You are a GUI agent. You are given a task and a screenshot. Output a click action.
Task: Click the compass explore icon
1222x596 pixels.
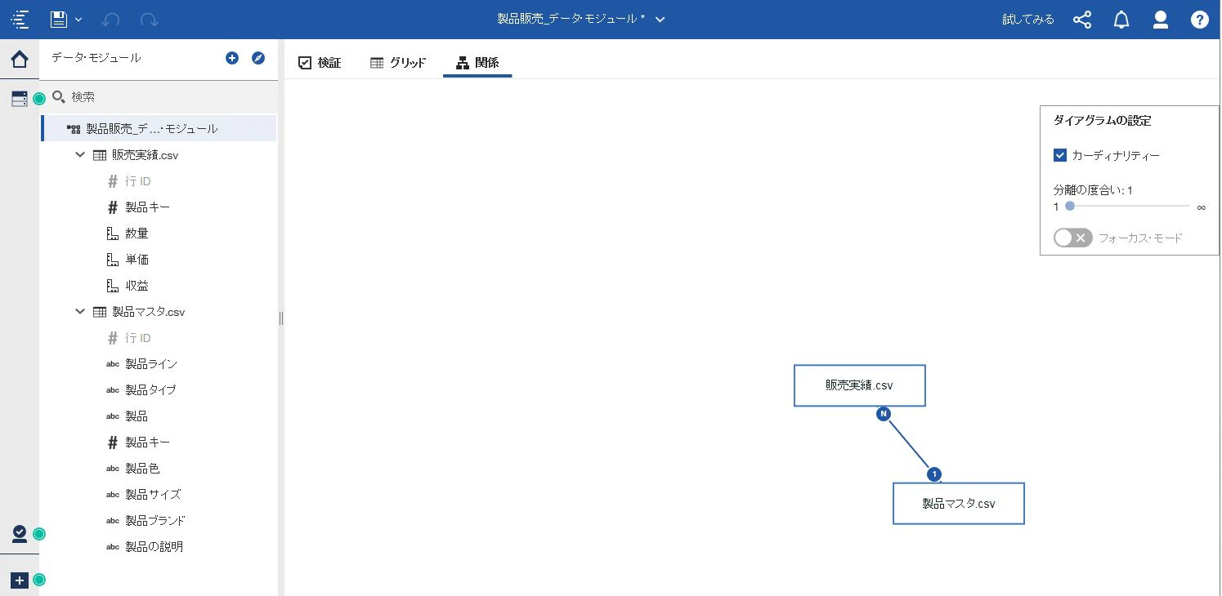point(258,58)
